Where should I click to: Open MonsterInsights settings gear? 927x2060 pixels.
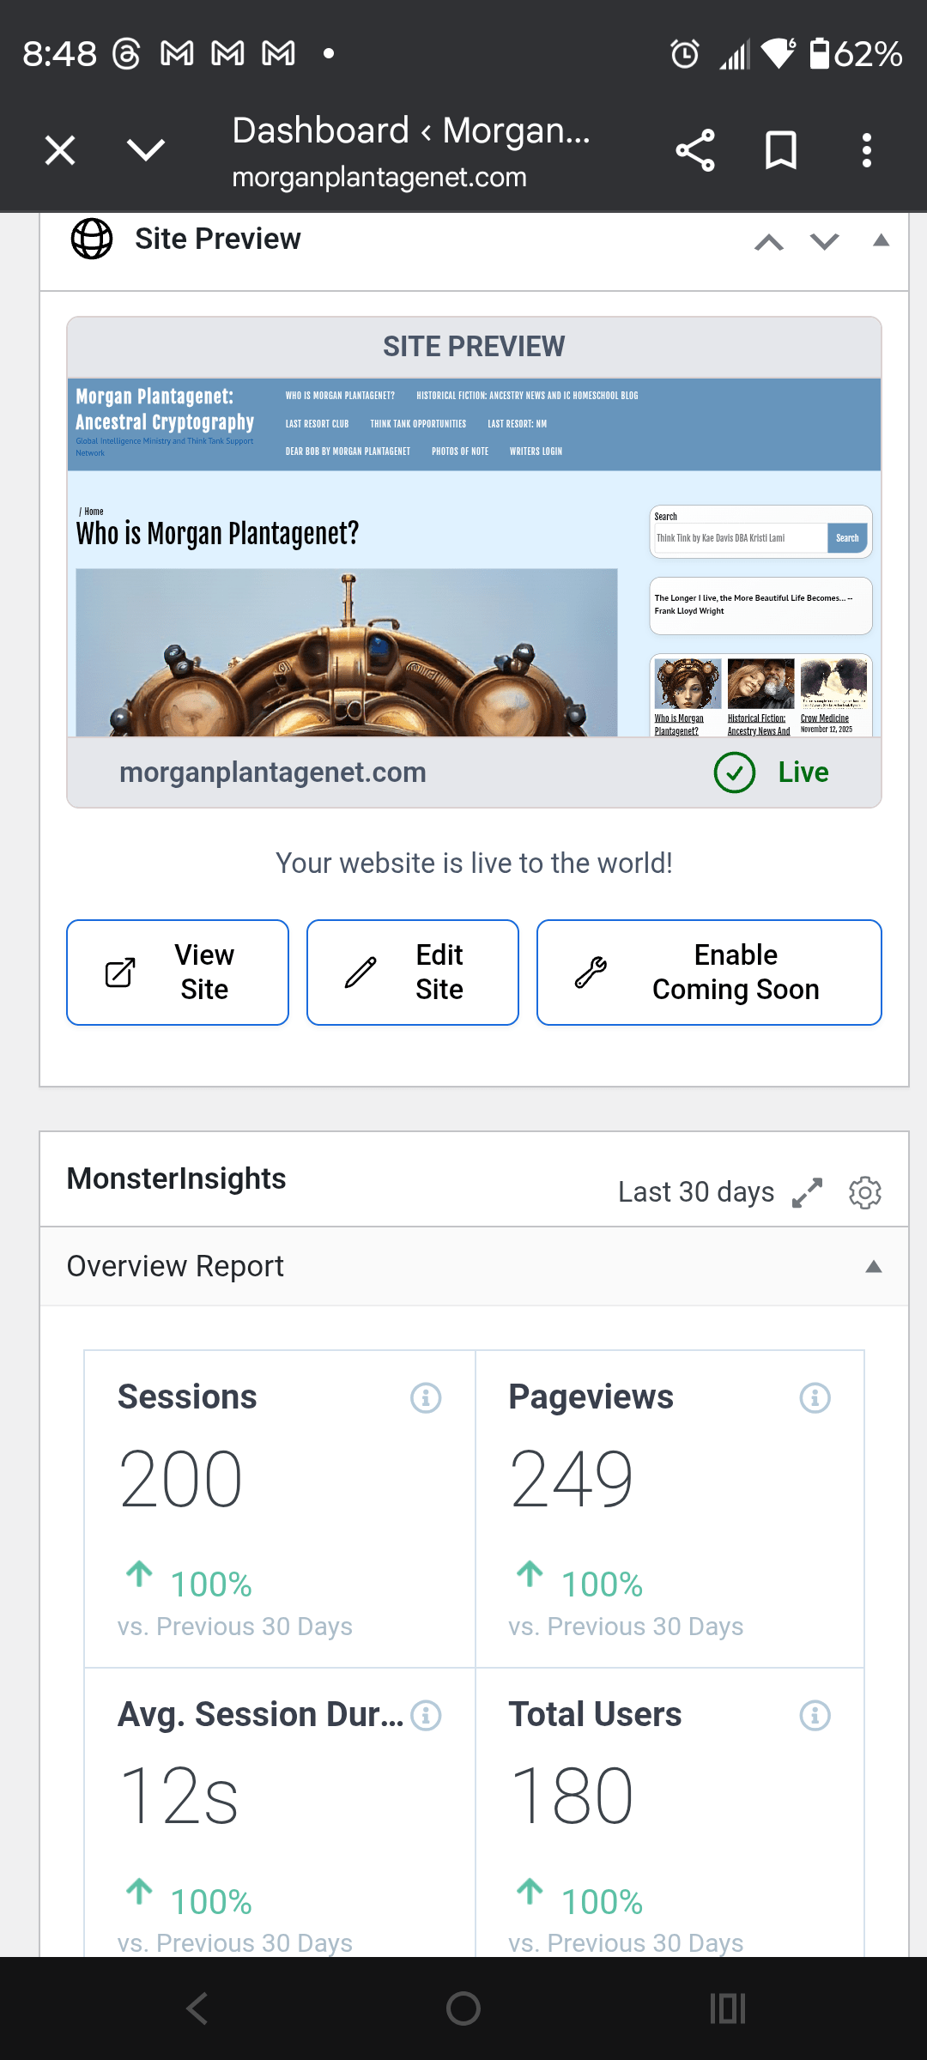864,1192
